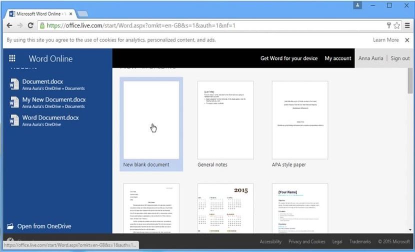Screen dimensions: 415x252
Task: Click the page vertical scrollbar thumb
Action: click(x=410, y=80)
